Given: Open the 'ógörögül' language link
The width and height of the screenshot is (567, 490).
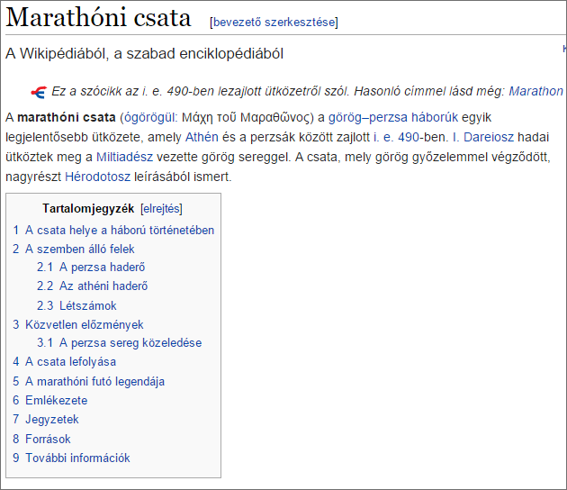Looking at the screenshot, I should tap(150, 118).
